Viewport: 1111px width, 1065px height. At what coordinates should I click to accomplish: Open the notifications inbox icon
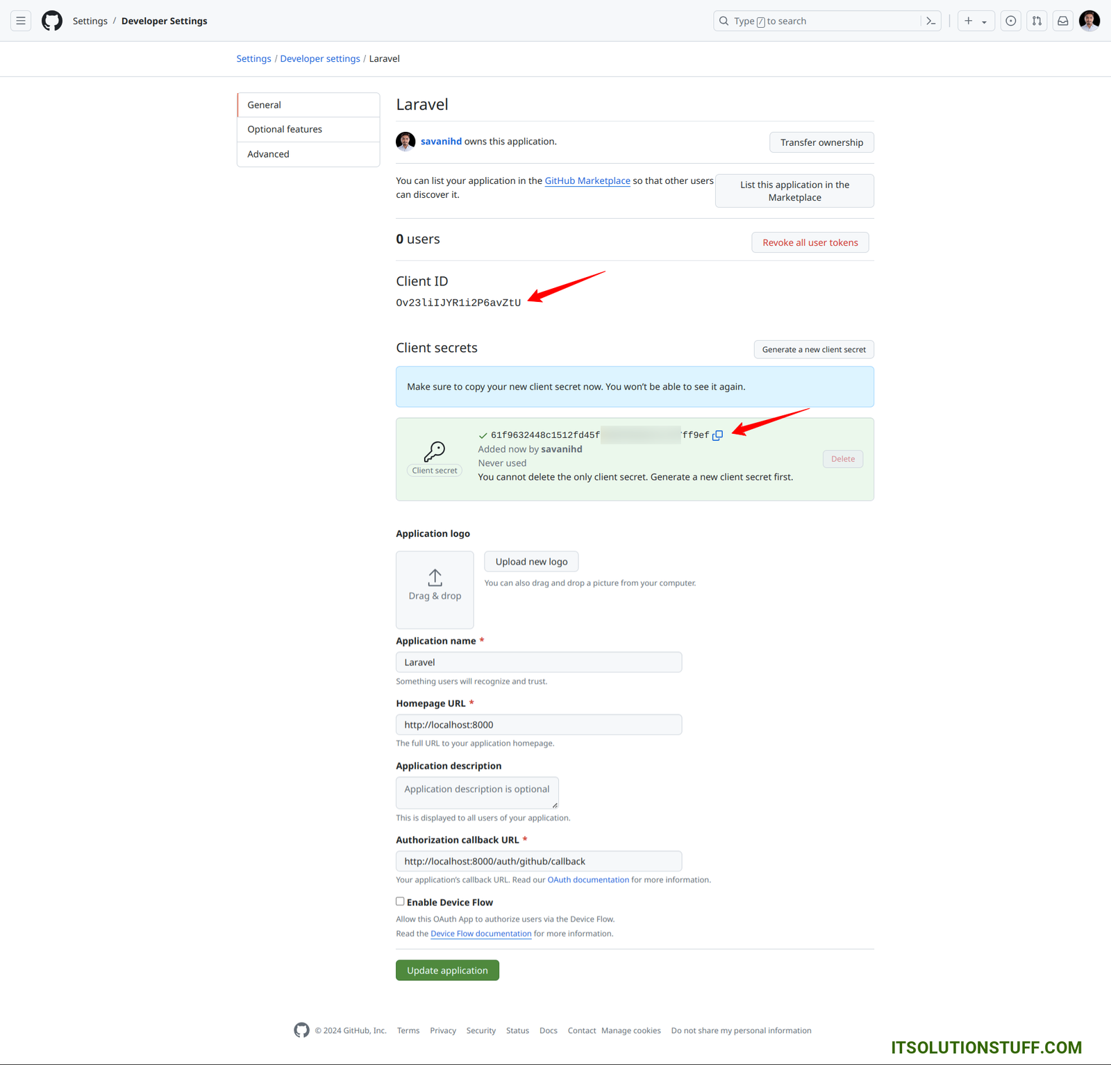click(x=1062, y=21)
